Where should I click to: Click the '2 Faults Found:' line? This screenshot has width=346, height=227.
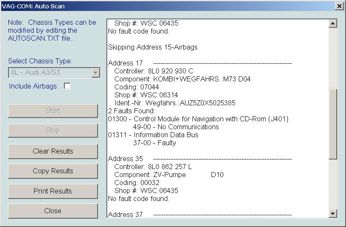132,111
